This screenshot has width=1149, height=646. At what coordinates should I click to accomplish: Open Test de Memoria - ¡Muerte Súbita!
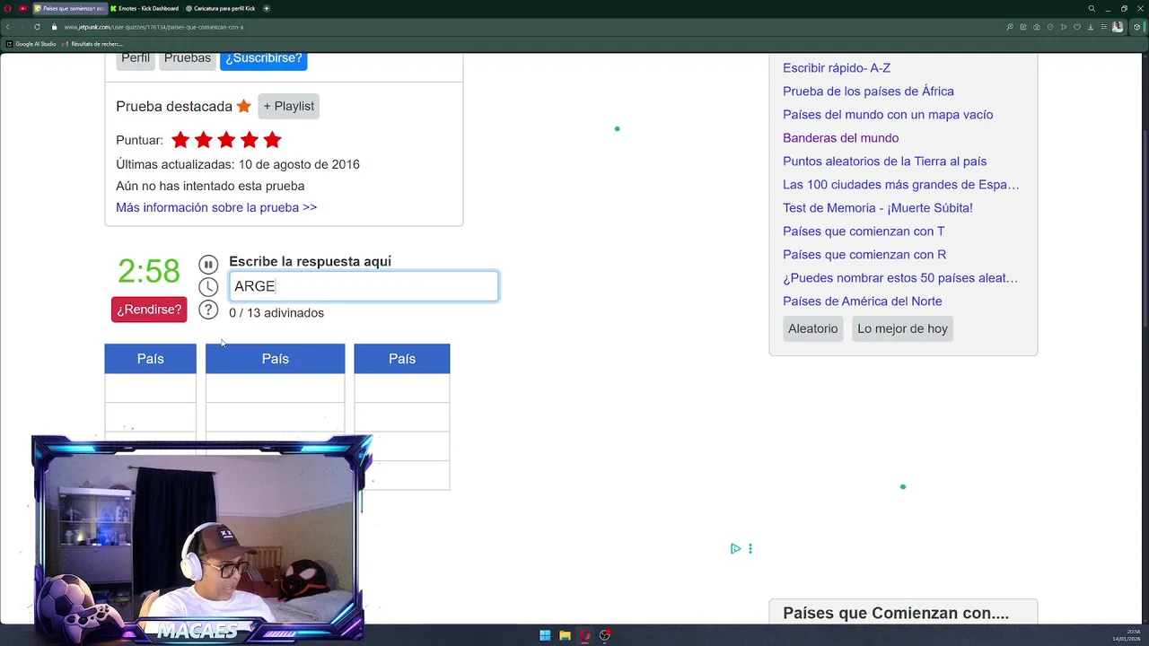tap(878, 208)
